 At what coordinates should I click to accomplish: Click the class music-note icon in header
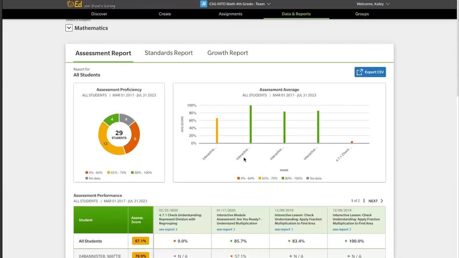click(204, 4)
